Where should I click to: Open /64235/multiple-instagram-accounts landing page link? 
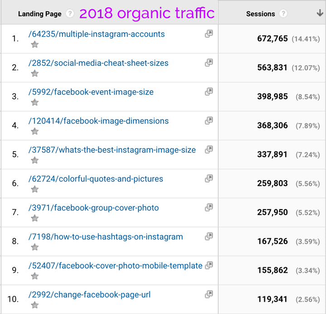click(x=96, y=34)
